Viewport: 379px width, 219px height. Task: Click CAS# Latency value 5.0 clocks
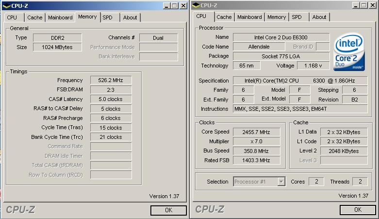[x=111, y=99]
